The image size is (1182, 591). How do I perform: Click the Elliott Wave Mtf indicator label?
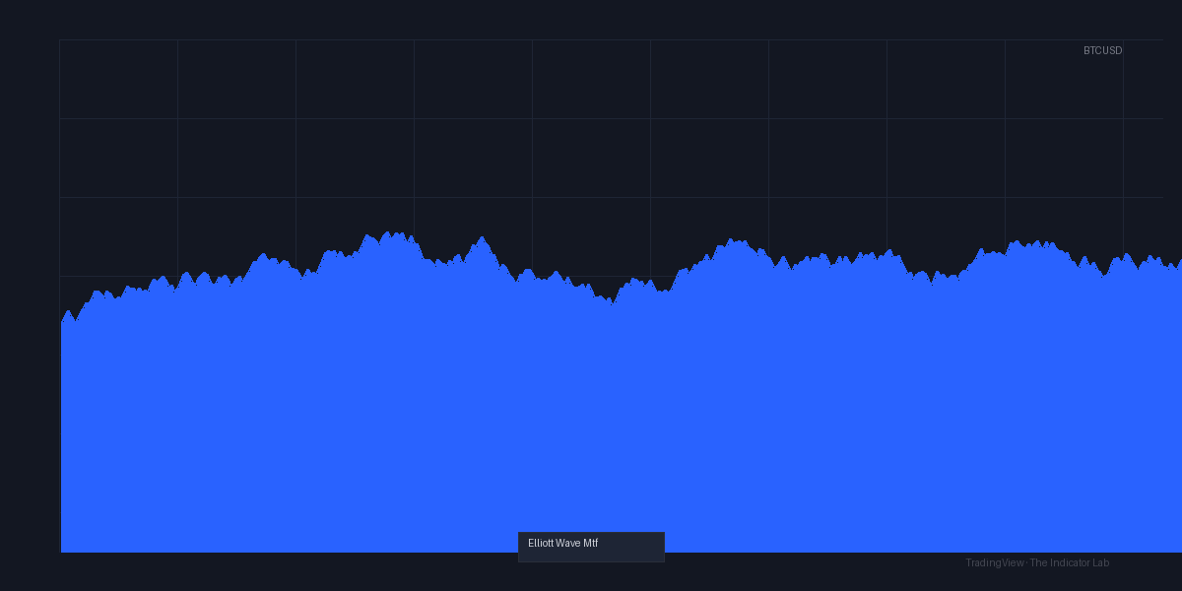tap(591, 547)
